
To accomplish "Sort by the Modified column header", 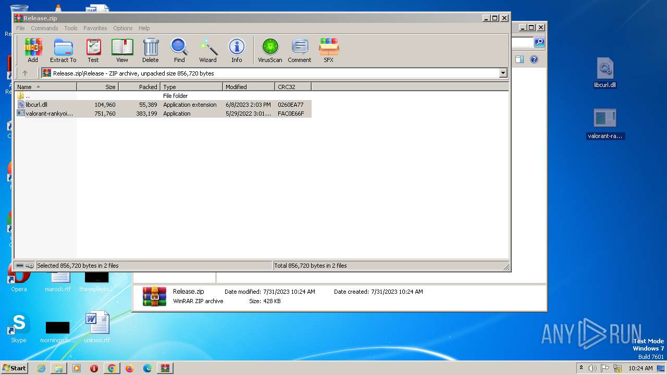I will click(249, 87).
